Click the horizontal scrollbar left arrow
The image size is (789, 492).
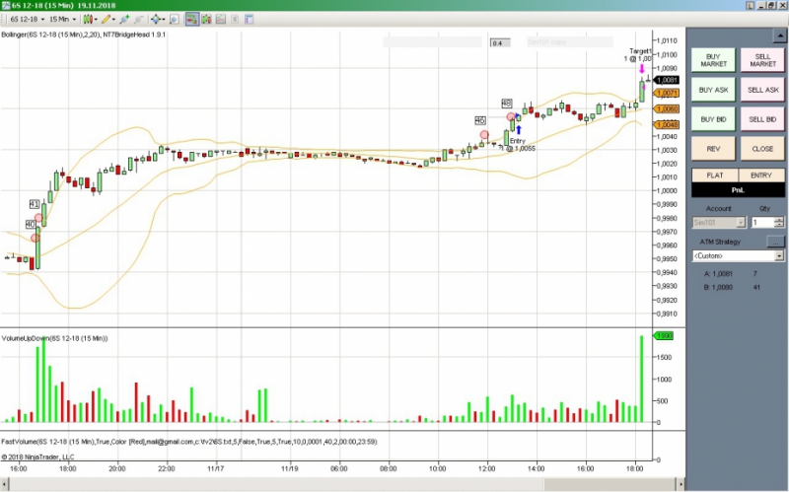point(5,484)
